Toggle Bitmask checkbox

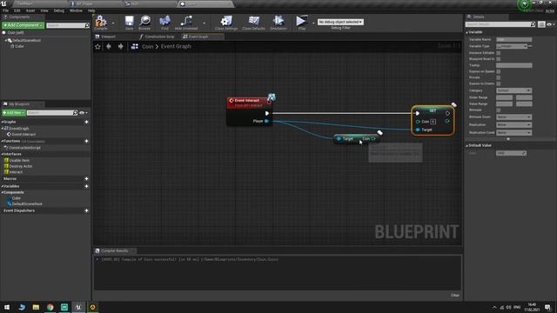[499, 110]
